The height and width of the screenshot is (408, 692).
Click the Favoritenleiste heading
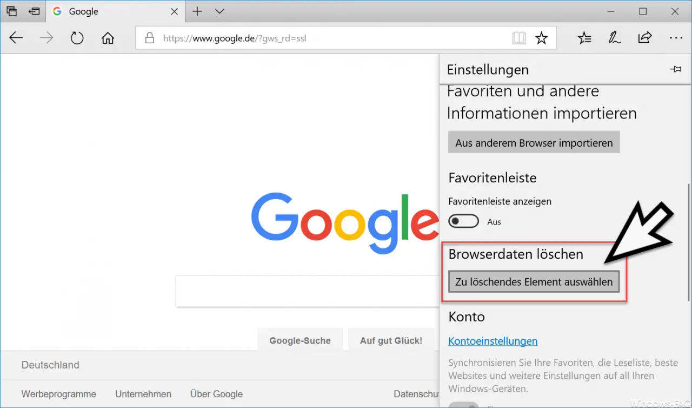(493, 177)
